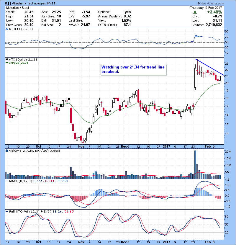Click the ATI ticker symbol in the header
This screenshot has width=236, height=245.
tap(8, 3)
